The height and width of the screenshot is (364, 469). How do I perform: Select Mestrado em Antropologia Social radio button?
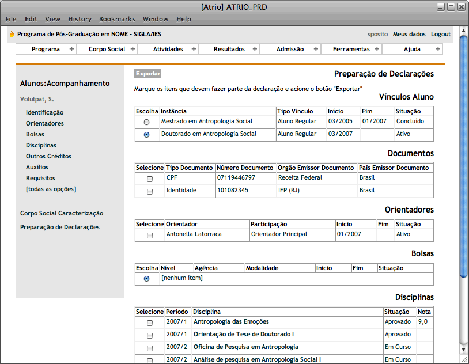pyautogui.click(x=146, y=122)
